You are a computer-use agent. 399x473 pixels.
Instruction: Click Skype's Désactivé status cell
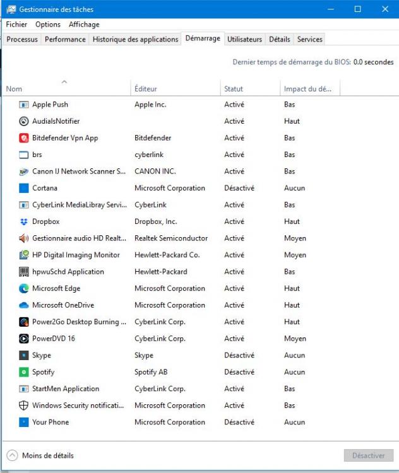point(239,355)
